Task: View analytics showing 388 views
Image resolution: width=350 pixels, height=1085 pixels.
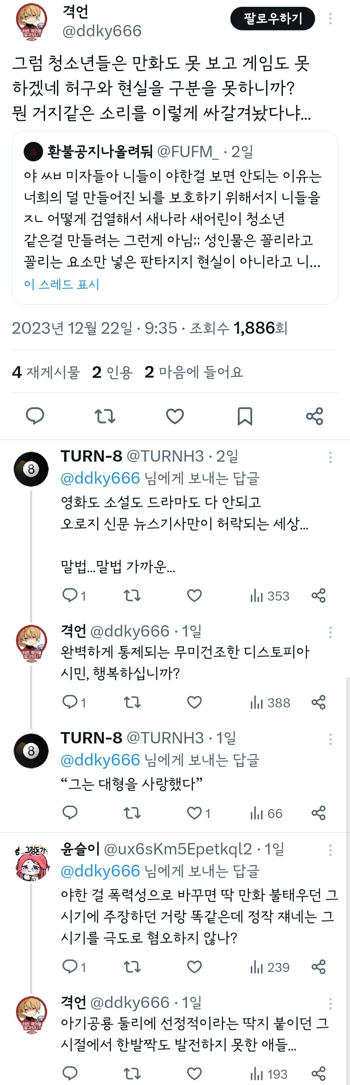Action: (x=270, y=702)
